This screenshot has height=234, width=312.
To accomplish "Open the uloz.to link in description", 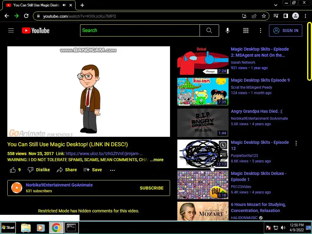I will (104, 154).
